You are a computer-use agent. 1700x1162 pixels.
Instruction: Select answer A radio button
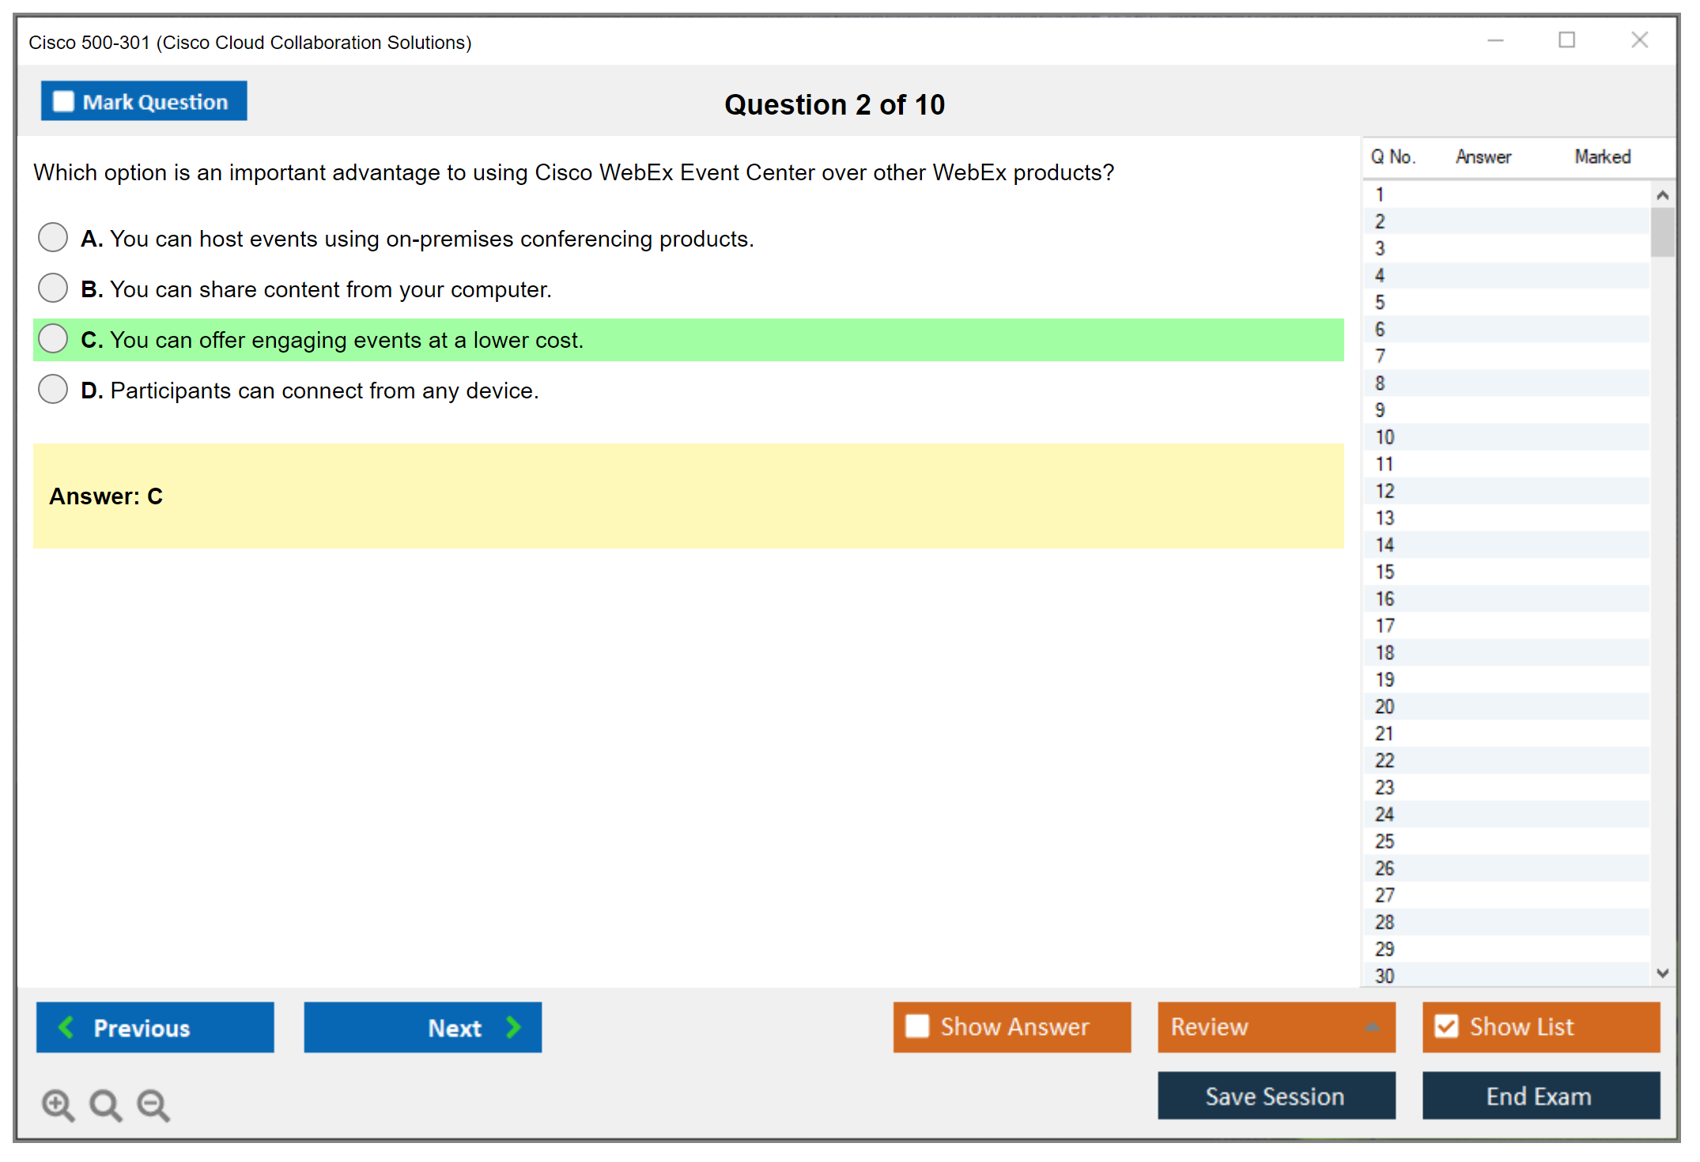[53, 237]
